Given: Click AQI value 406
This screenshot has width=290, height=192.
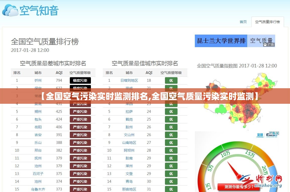Looking at the screenshot, I should click(59, 127).
